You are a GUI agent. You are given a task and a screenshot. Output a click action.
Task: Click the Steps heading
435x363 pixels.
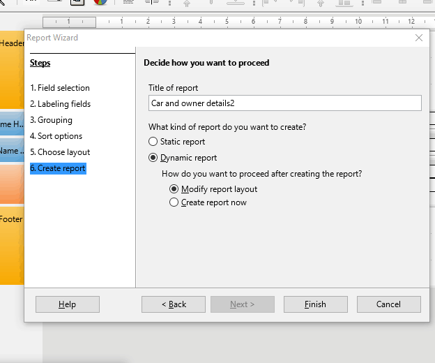(40, 63)
